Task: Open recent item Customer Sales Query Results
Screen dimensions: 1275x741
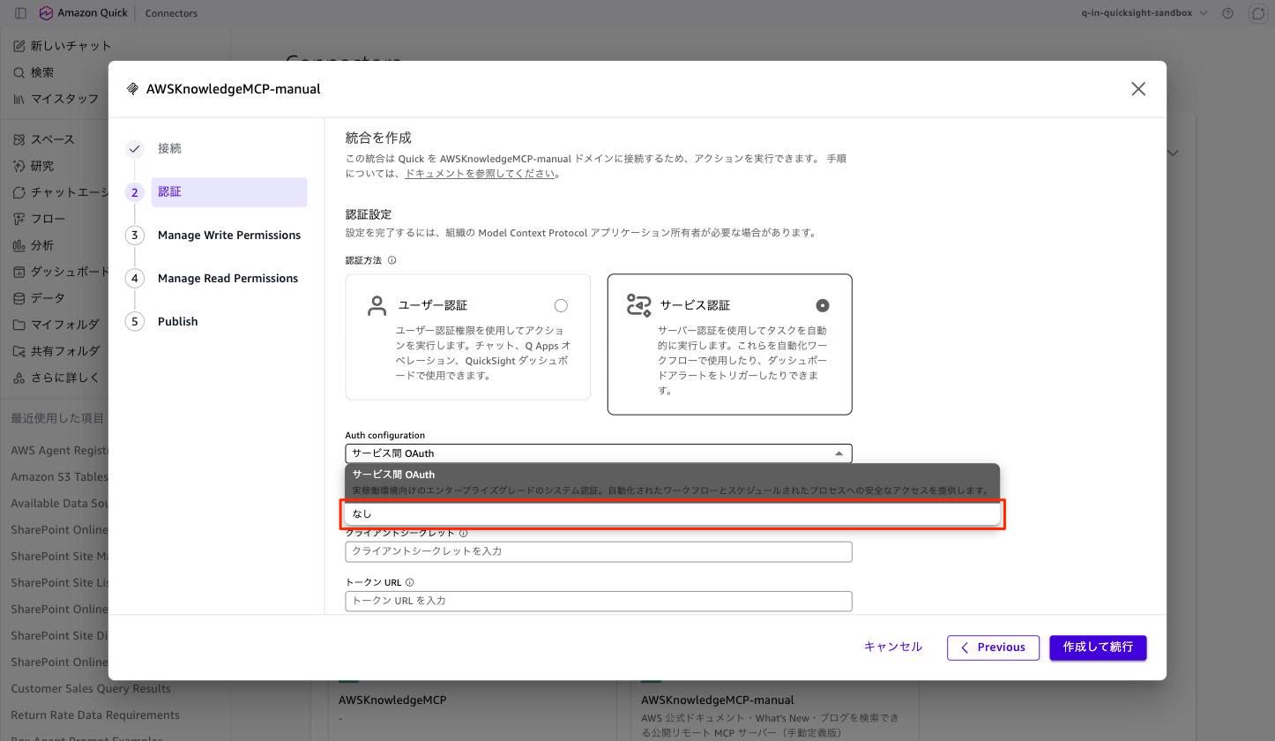Action: pyautogui.click(x=91, y=688)
